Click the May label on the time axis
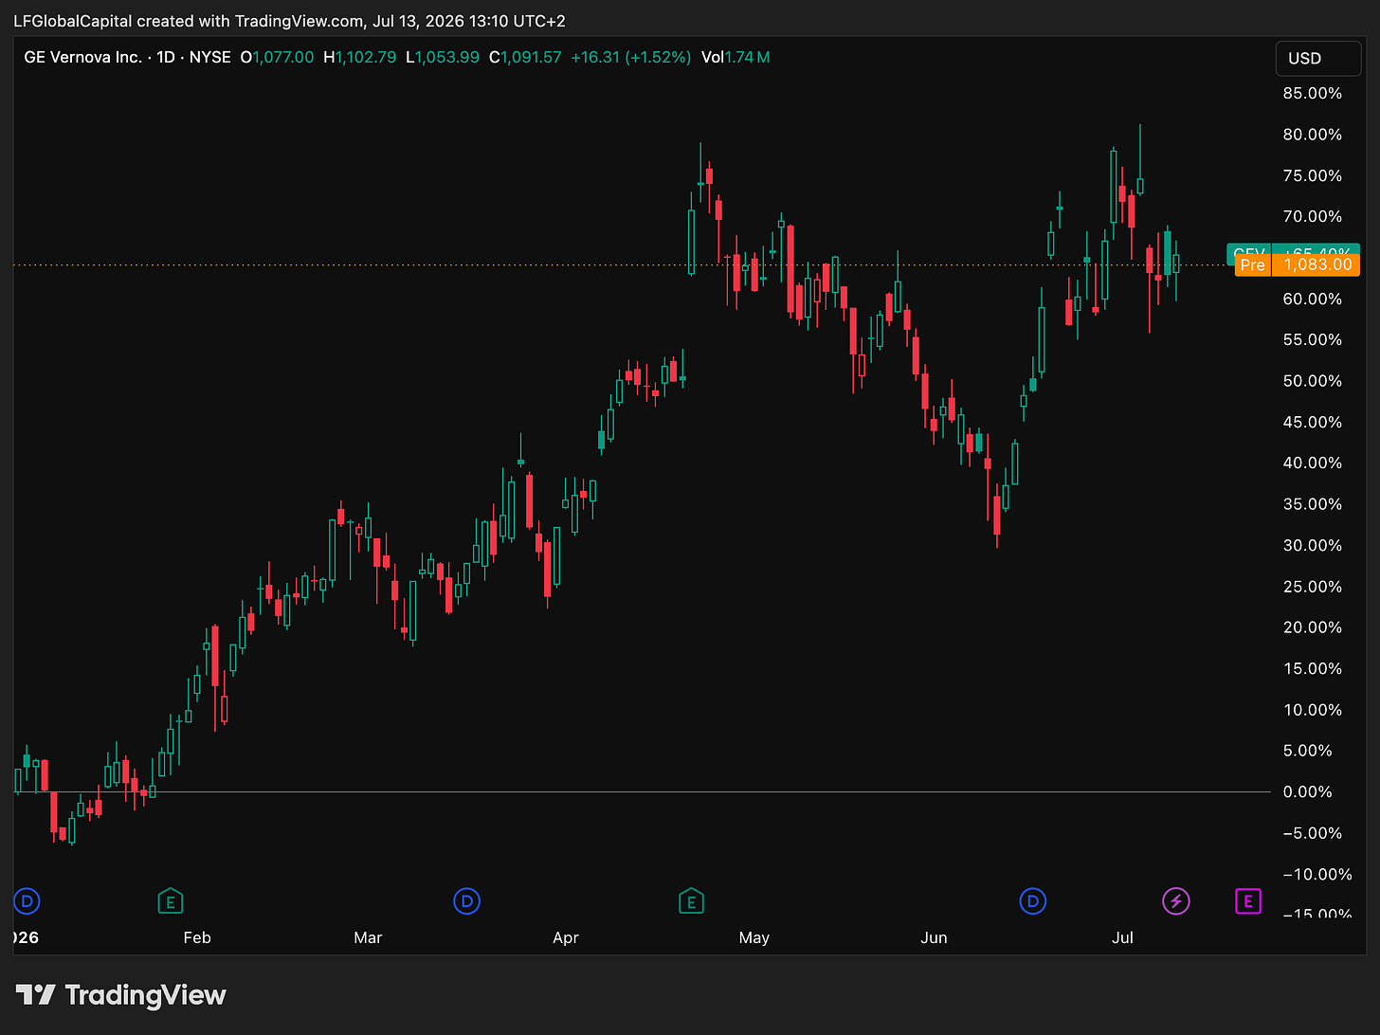 754,937
